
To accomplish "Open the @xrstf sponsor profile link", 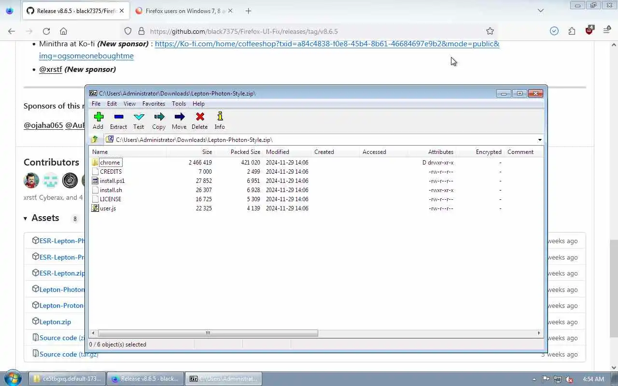I will tap(51, 69).
